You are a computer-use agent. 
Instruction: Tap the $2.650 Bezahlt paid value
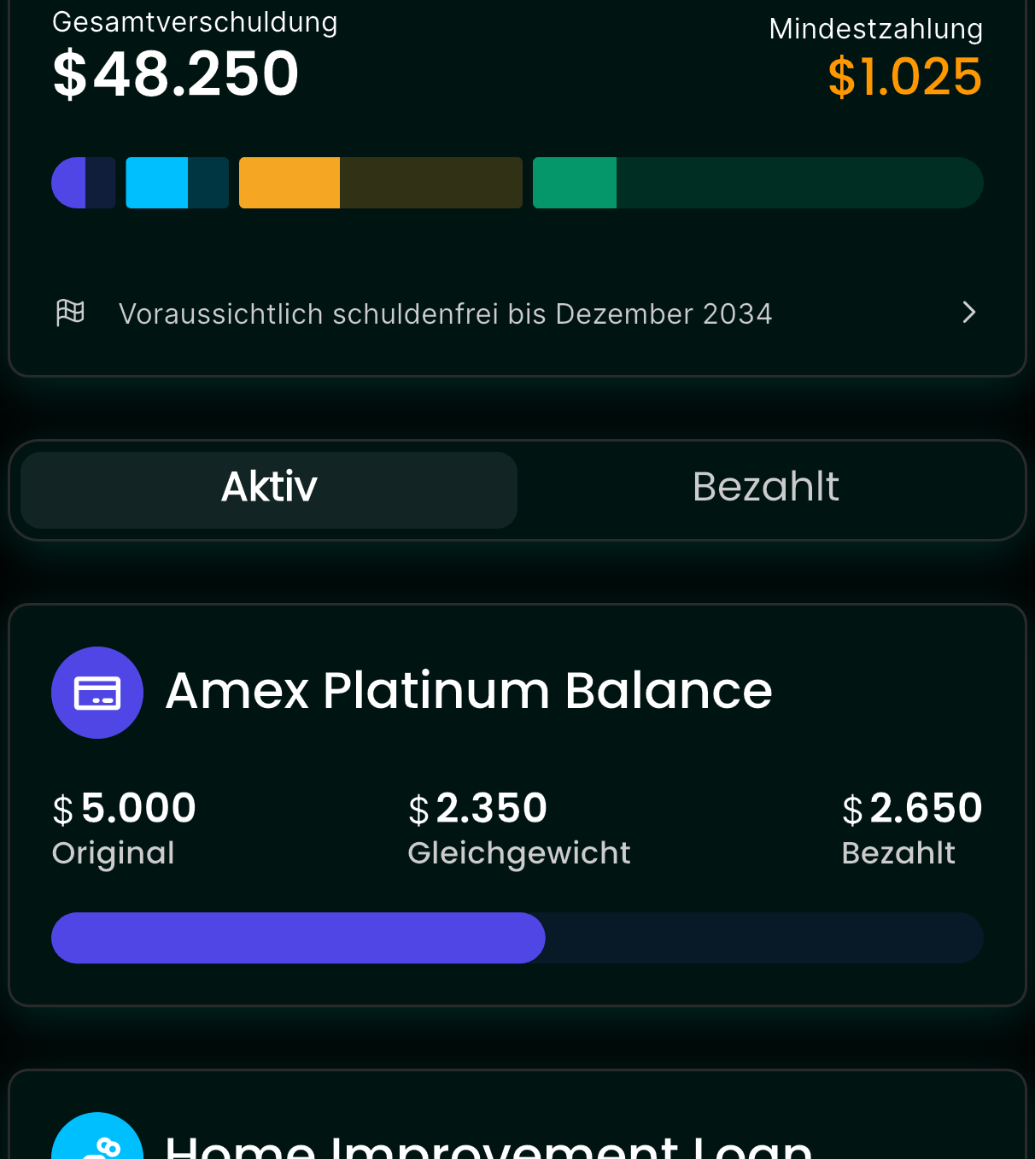912,808
